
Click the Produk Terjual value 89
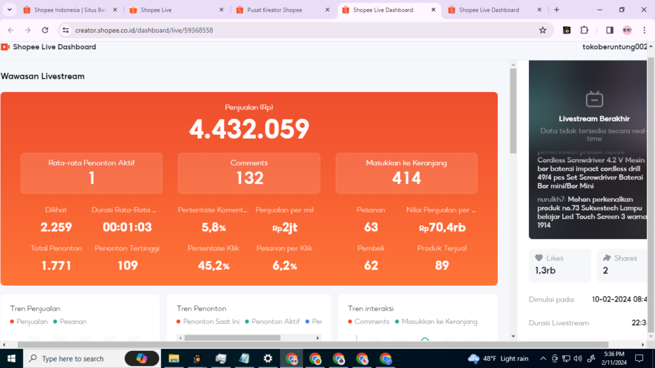click(x=442, y=265)
